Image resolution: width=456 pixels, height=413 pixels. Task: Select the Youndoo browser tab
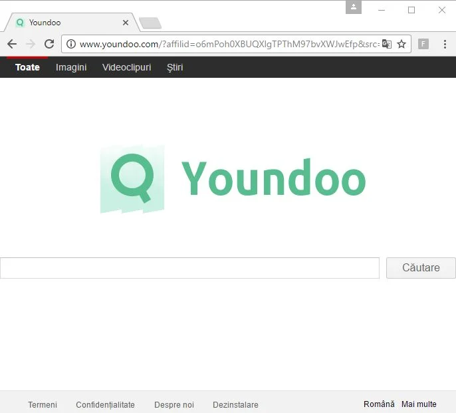[71, 23]
